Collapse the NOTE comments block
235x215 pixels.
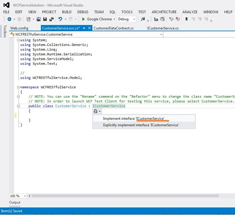18,97
